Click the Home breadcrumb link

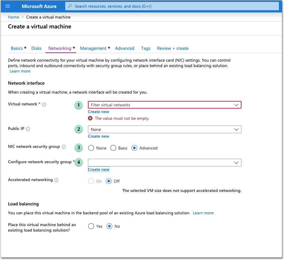pos(13,17)
